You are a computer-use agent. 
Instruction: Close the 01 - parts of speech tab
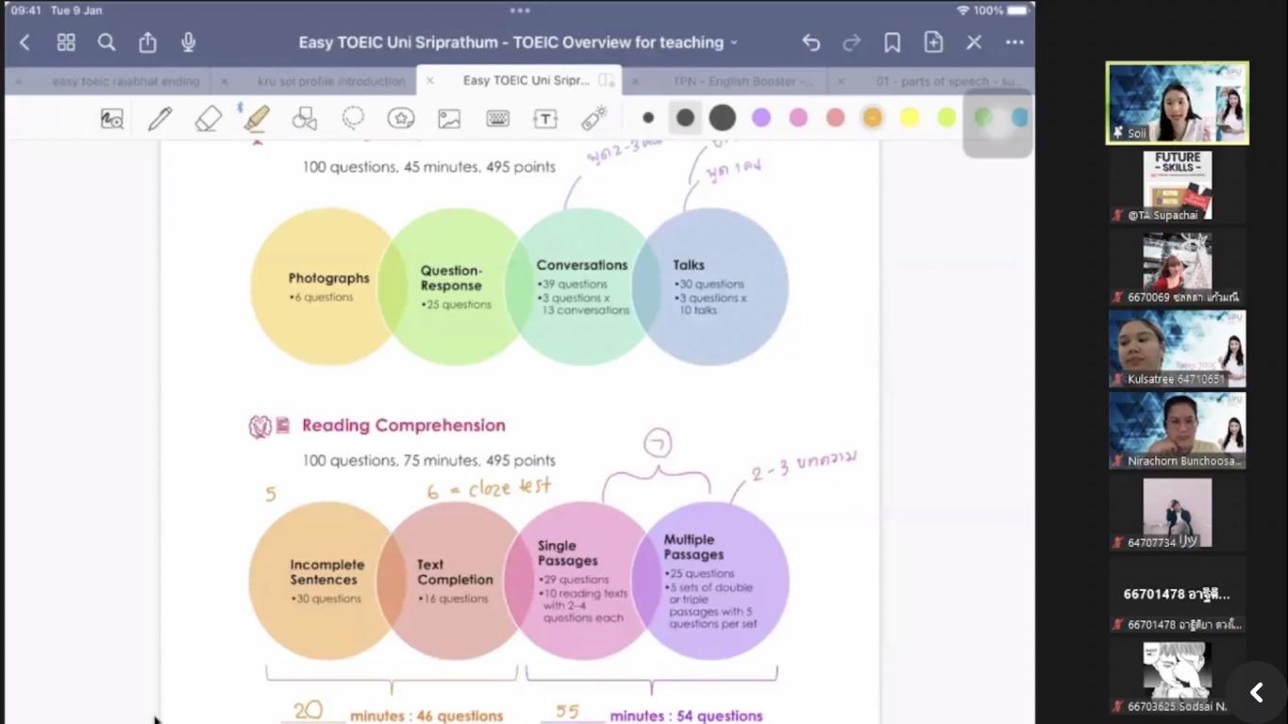tap(840, 82)
